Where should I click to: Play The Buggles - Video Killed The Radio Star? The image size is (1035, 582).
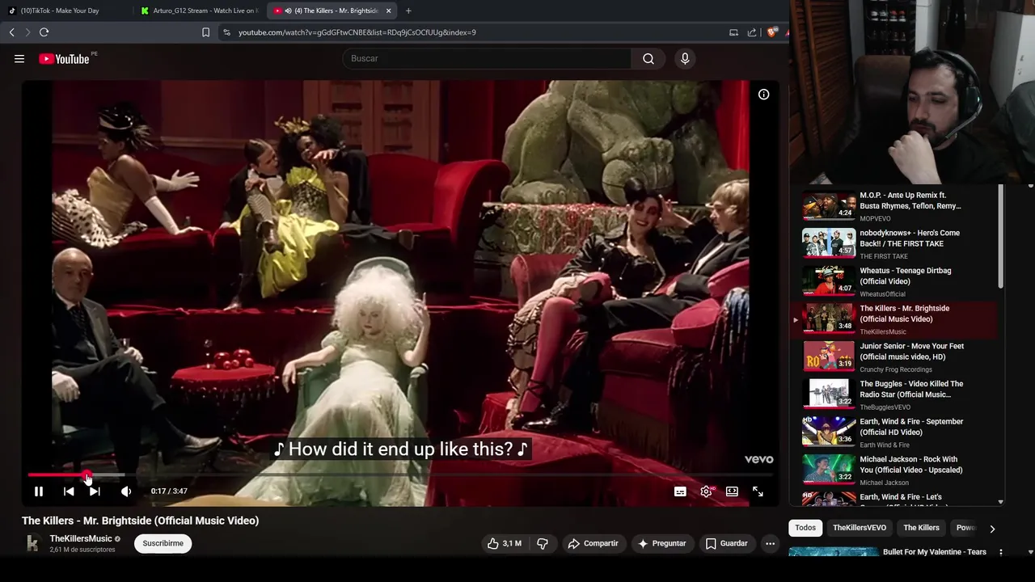894,394
